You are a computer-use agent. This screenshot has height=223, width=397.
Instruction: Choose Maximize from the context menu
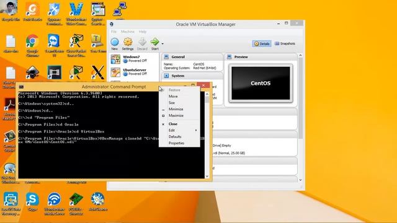pyautogui.click(x=179, y=116)
